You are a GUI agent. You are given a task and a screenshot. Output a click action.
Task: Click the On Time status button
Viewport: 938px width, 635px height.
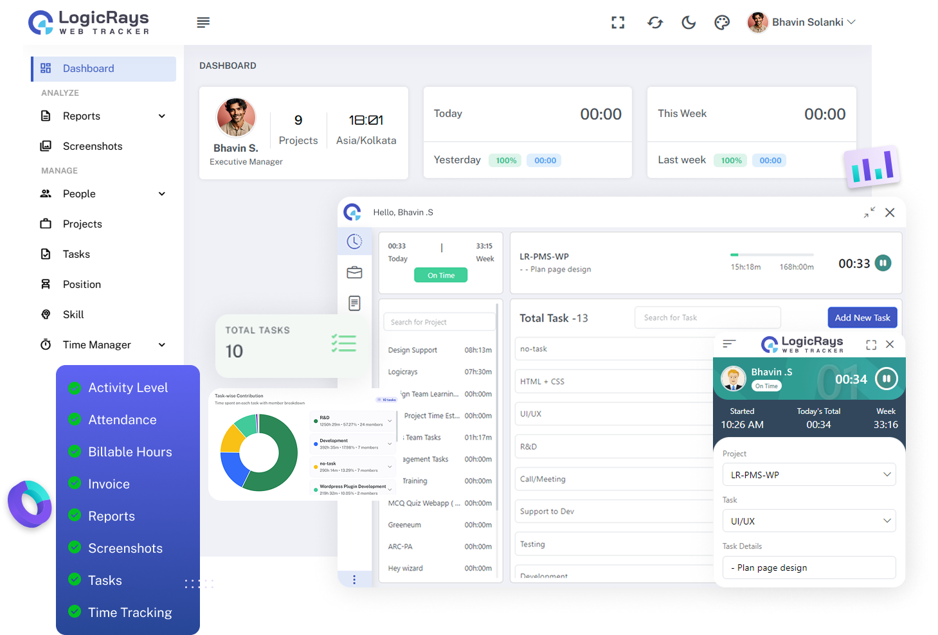[x=441, y=275]
